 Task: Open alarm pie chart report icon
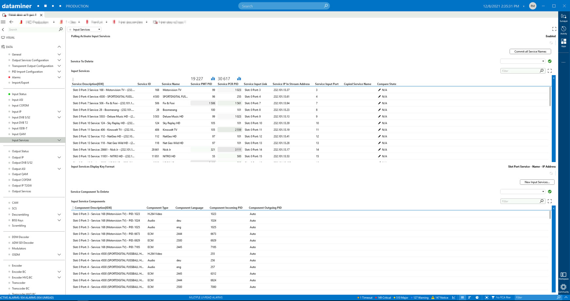[477, 297]
